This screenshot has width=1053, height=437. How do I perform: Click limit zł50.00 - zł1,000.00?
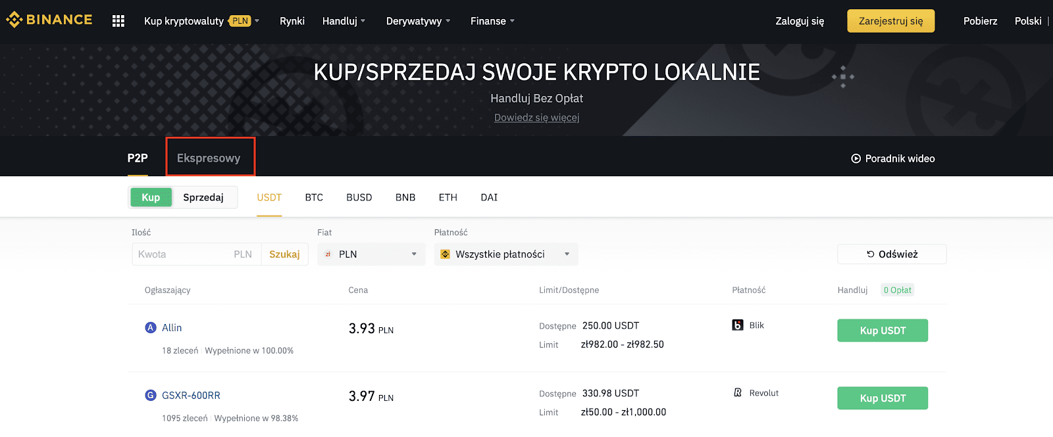pyautogui.click(x=623, y=412)
